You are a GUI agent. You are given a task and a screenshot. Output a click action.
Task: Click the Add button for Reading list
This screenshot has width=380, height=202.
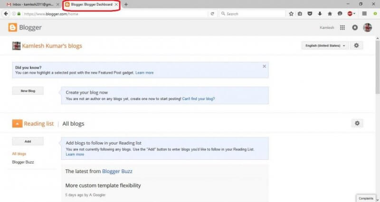(x=28, y=141)
